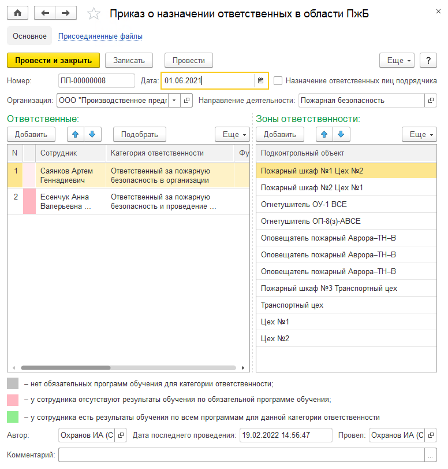Pick employees with Подобрать
This screenshot has width=448, height=469.
tap(140, 134)
